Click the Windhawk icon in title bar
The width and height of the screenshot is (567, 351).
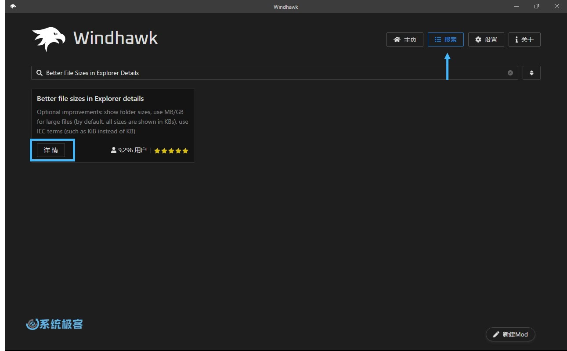tap(13, 6)
